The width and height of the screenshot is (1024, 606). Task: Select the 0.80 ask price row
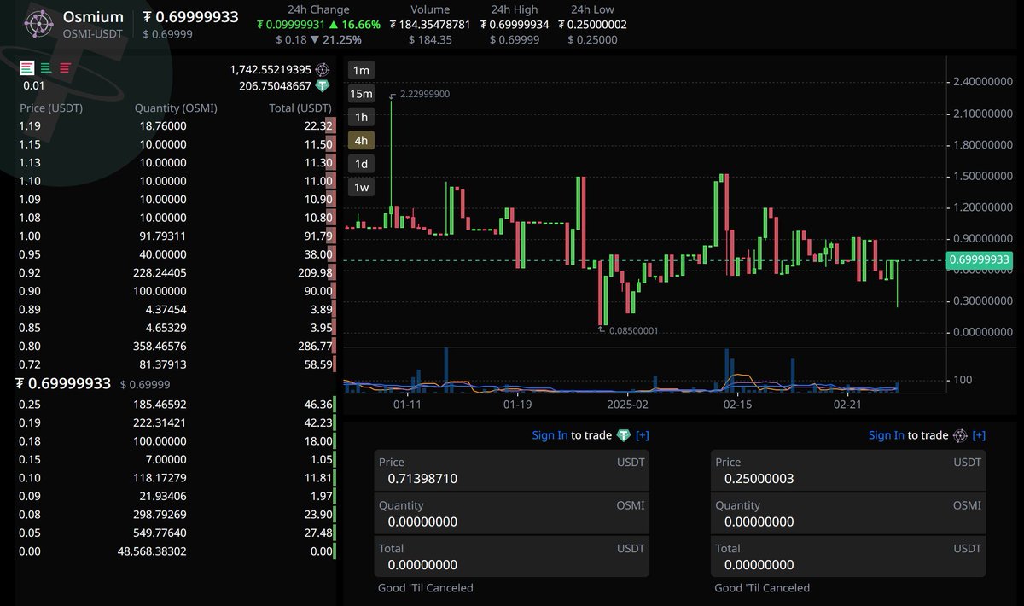pos(177,347)
